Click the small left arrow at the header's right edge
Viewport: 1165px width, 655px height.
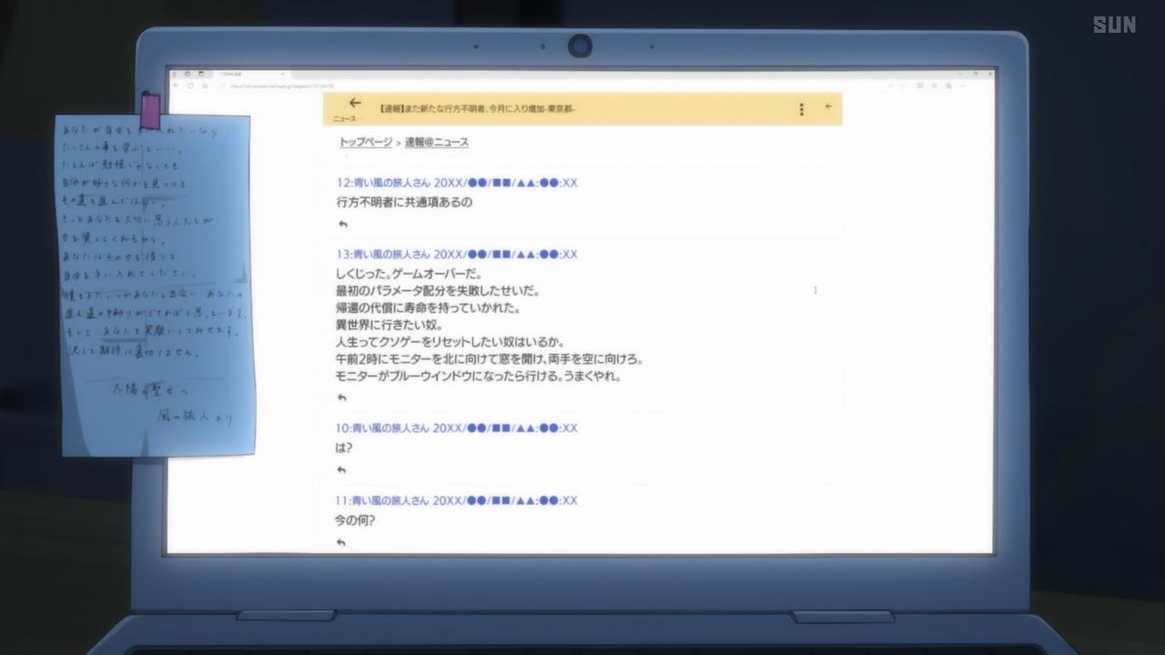828,106
